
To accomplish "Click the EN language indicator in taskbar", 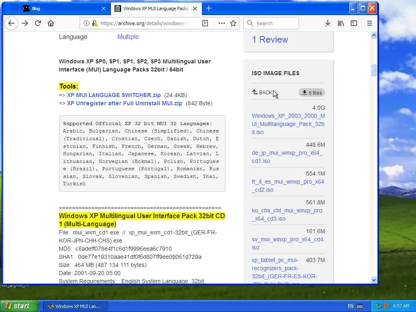I will (x=351, y=306).
